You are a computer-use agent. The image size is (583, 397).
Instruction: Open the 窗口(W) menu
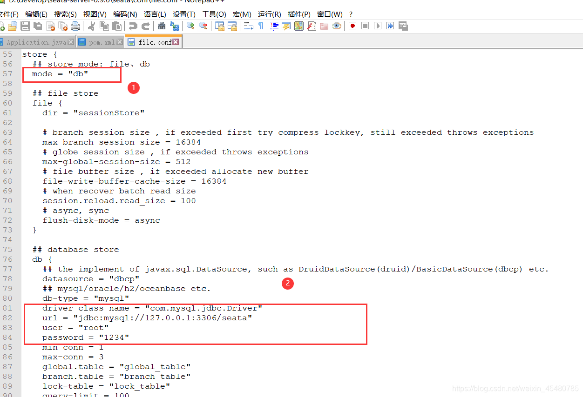pyautogui.click(x=330, y=14)
